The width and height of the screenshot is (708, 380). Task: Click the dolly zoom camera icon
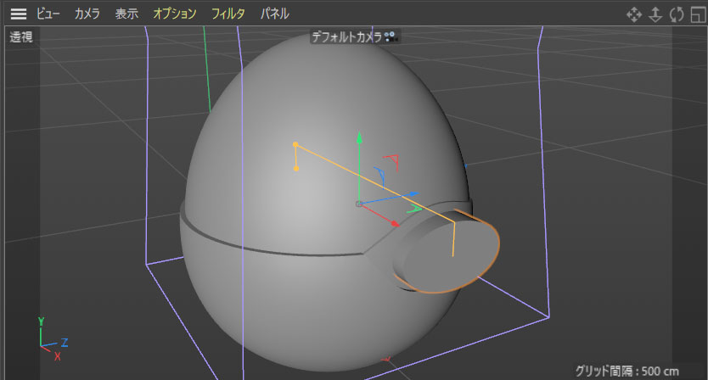pyautogui.click(x=655, y=14)
